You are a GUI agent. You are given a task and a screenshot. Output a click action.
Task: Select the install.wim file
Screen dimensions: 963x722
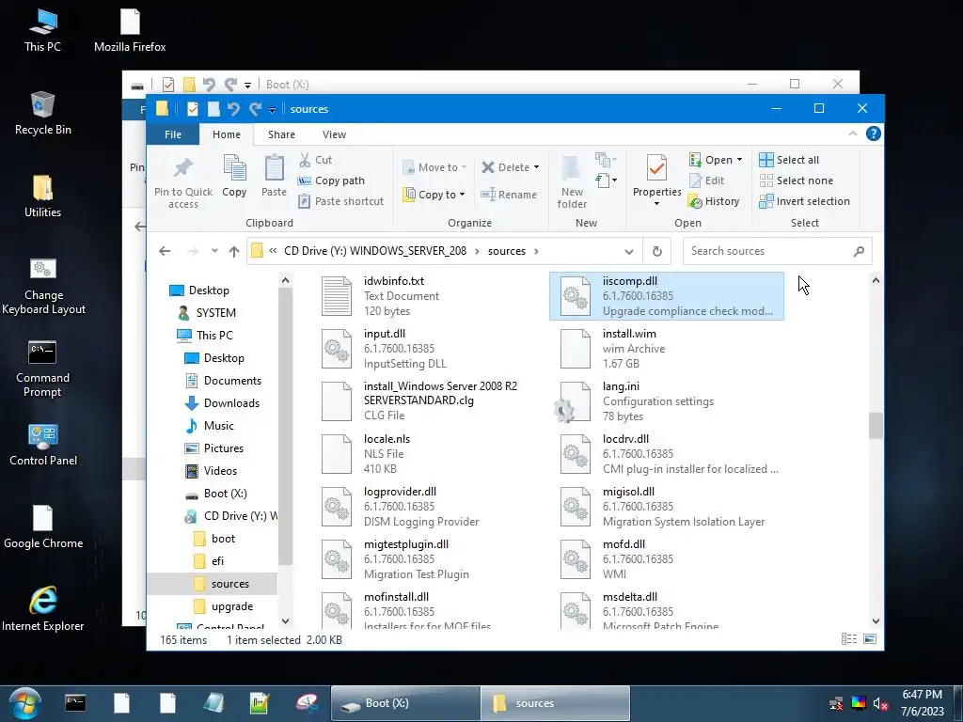tap(667, 349)
